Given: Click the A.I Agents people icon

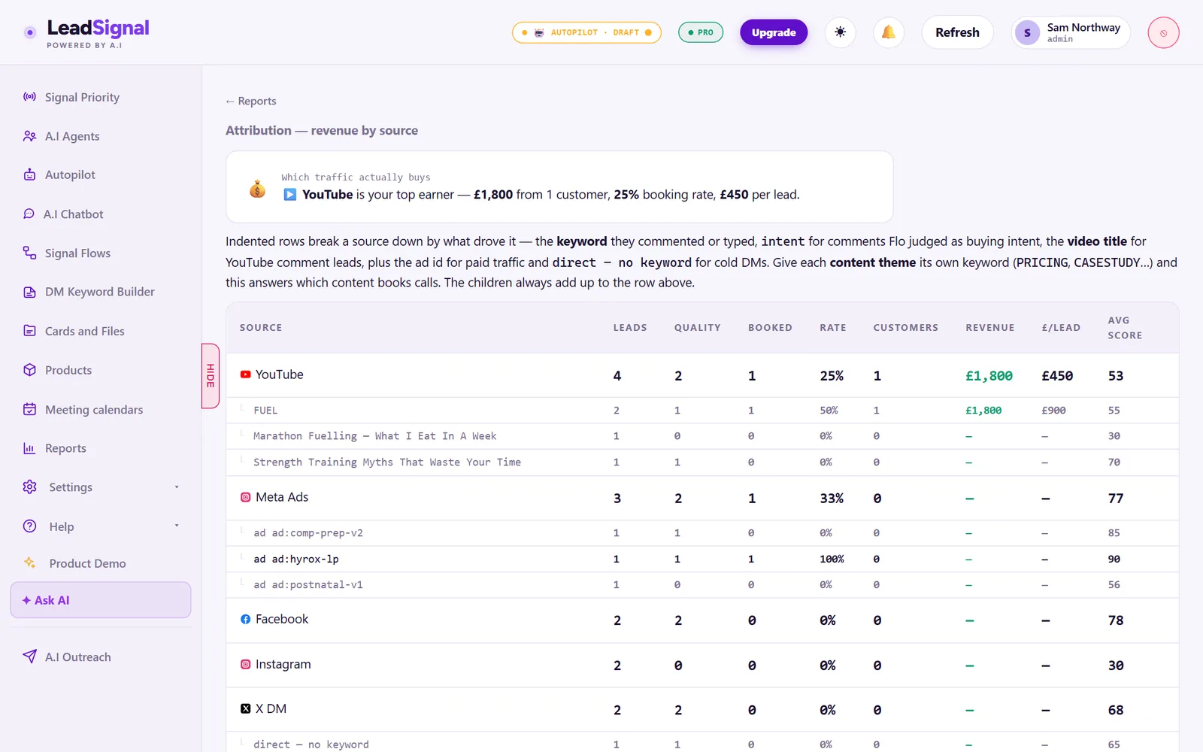Looking at the screenshot, I should [x=29, y=136].
